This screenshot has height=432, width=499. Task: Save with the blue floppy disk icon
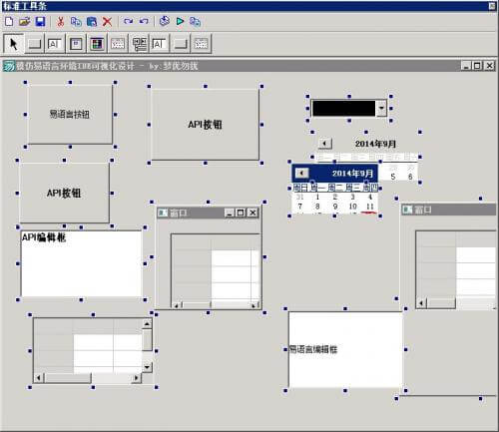pyautogui.click(x=40, y=22)
